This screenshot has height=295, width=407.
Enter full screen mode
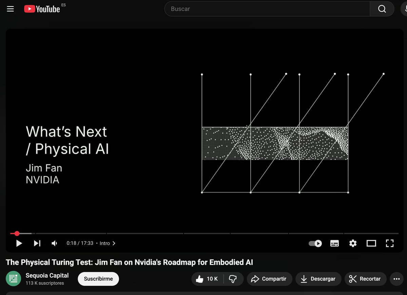pyautogui.click(x=390, y=243)
